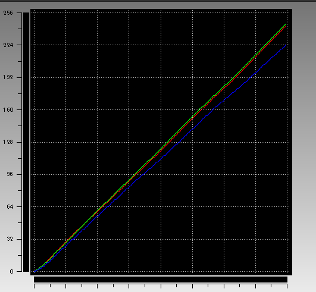Screen dimensions: 316x292
Task: Click the 160 axis label
Action: coord(8,110)
